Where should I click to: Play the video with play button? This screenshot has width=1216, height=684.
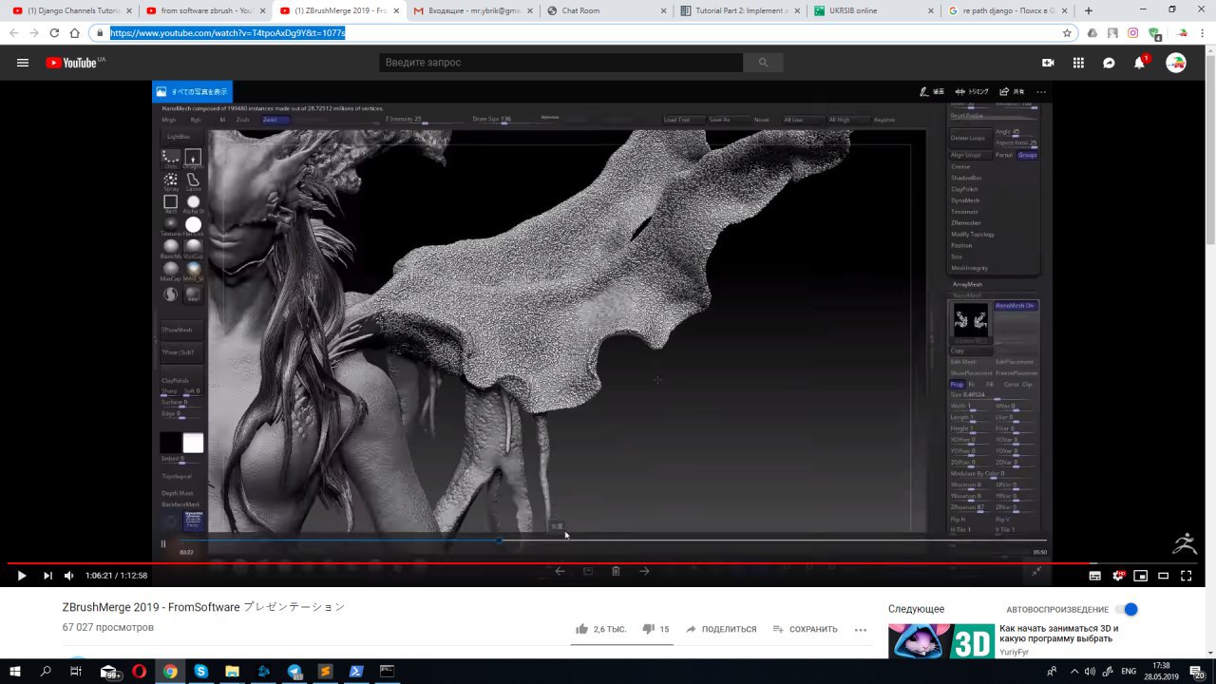pyautogui.click(x=21, y=575)
